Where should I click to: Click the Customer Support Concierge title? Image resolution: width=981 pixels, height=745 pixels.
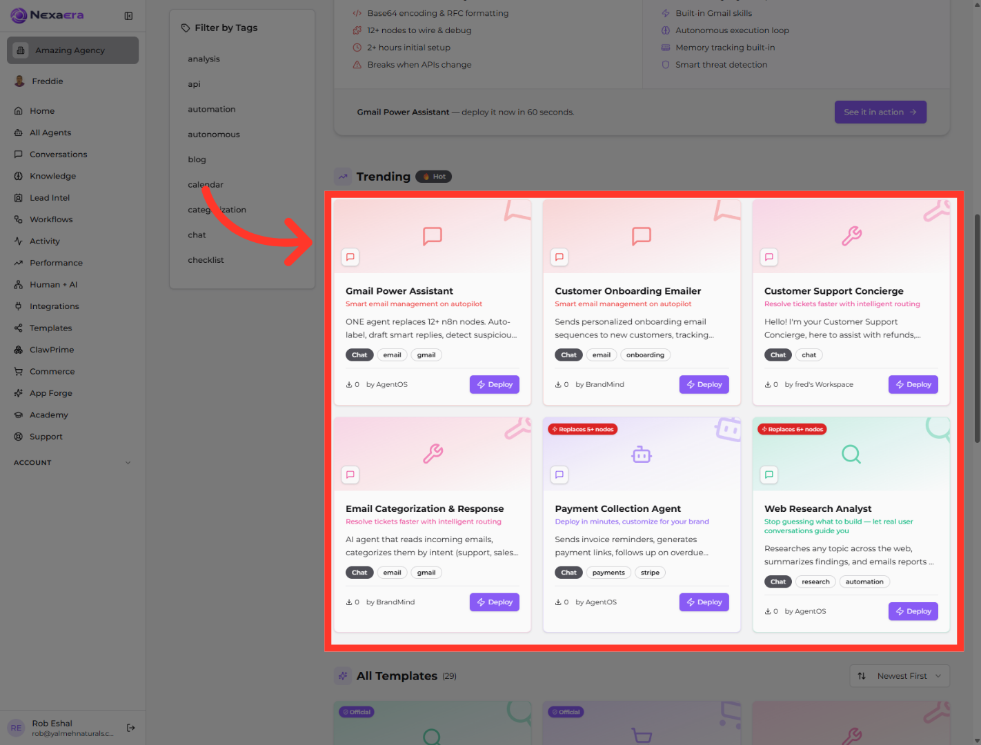[833, 291]
